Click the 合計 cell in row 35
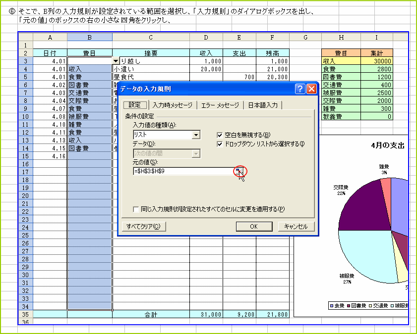417x334 pixels. [x=151, y=314]
